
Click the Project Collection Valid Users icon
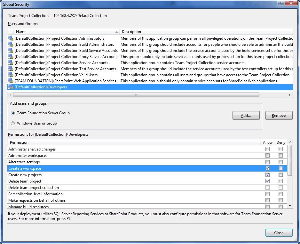11,75
